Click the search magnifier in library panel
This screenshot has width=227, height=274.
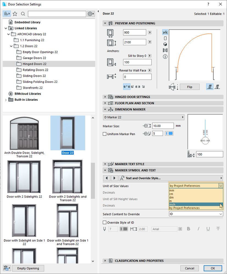click(23, 13)
